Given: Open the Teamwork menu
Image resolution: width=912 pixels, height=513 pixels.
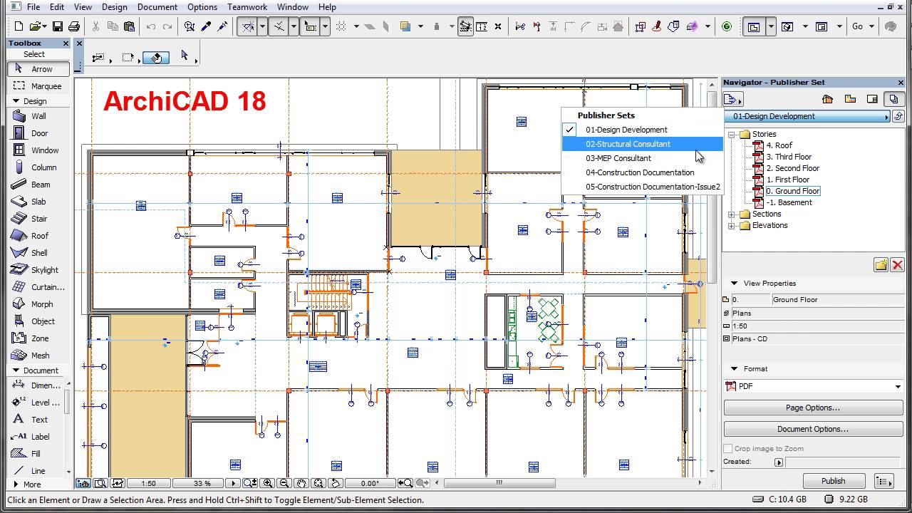Looking at the screenshot, I should point(247,7).
